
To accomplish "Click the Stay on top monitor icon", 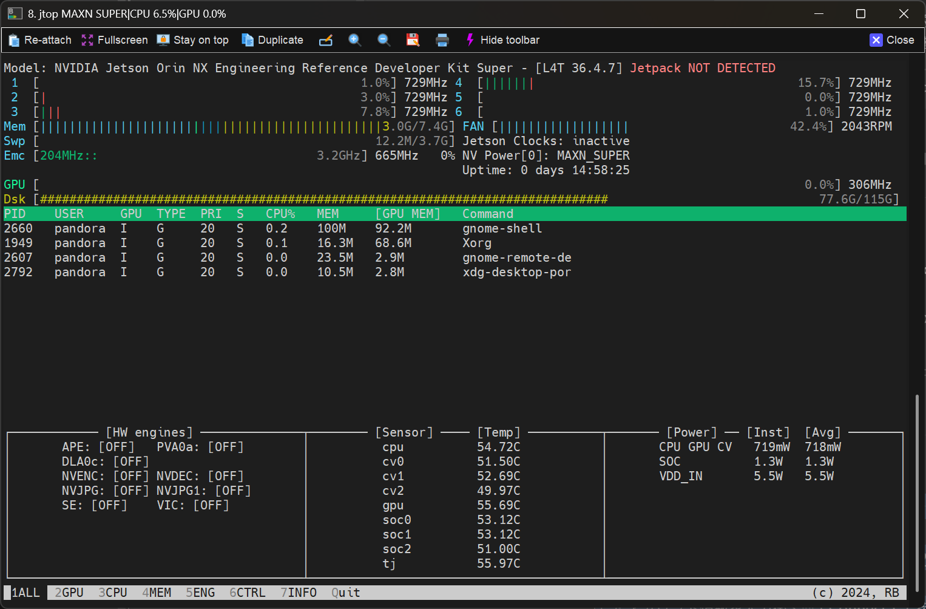I will pyautogui.click(x=163, y=40).
